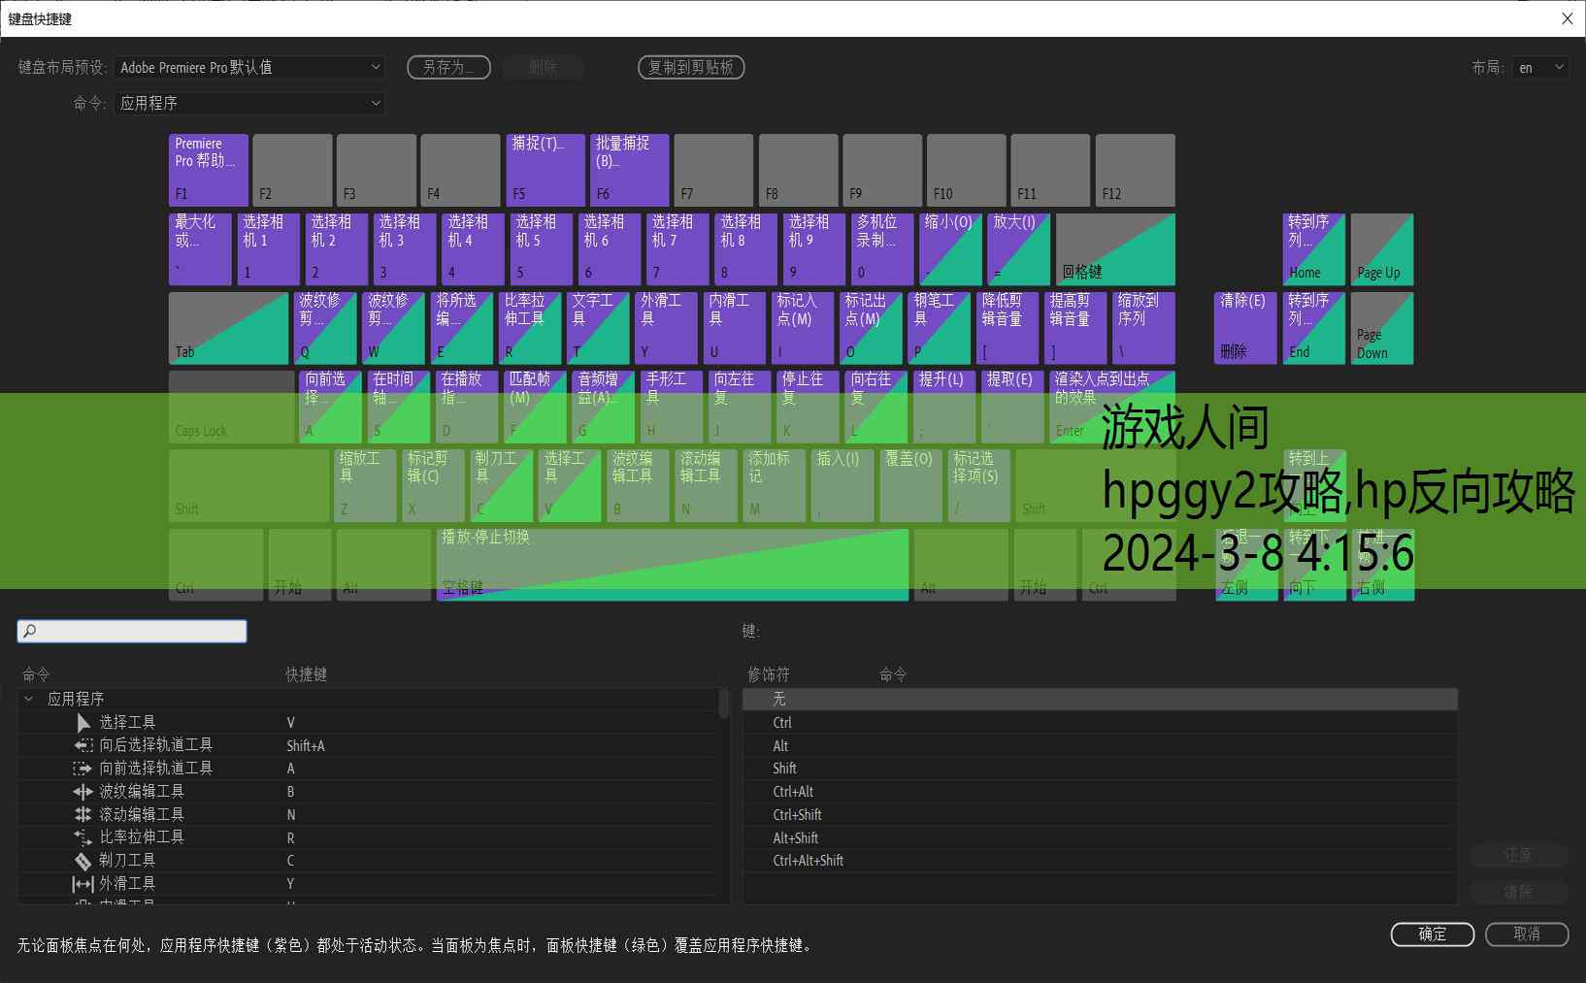Click the 清除 button beside the modifier list
The width and height of the screenshot is (1586, 983).
coord(1518,892)
